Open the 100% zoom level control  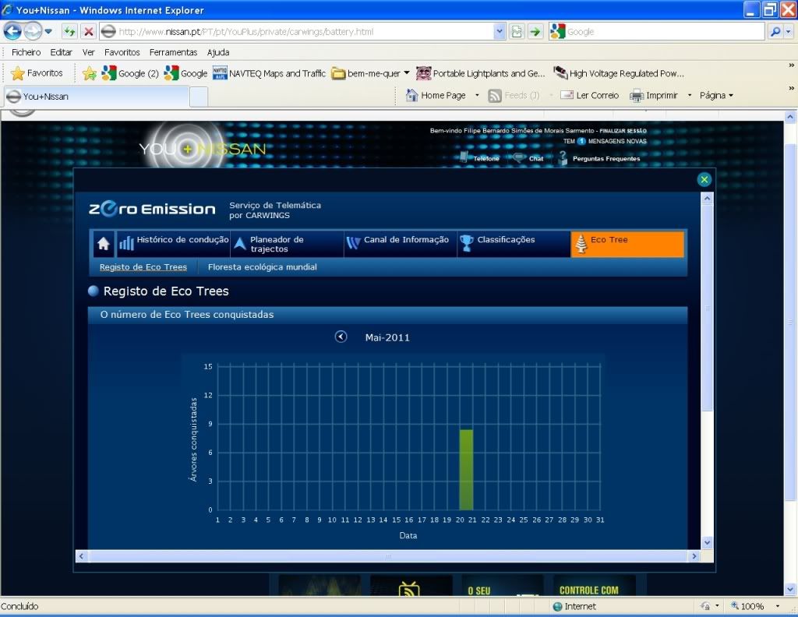755,606
